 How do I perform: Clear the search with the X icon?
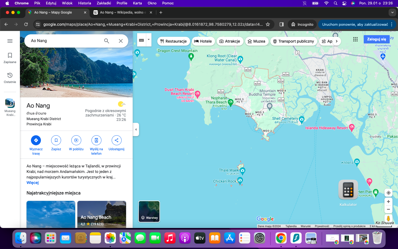[121, 41]
